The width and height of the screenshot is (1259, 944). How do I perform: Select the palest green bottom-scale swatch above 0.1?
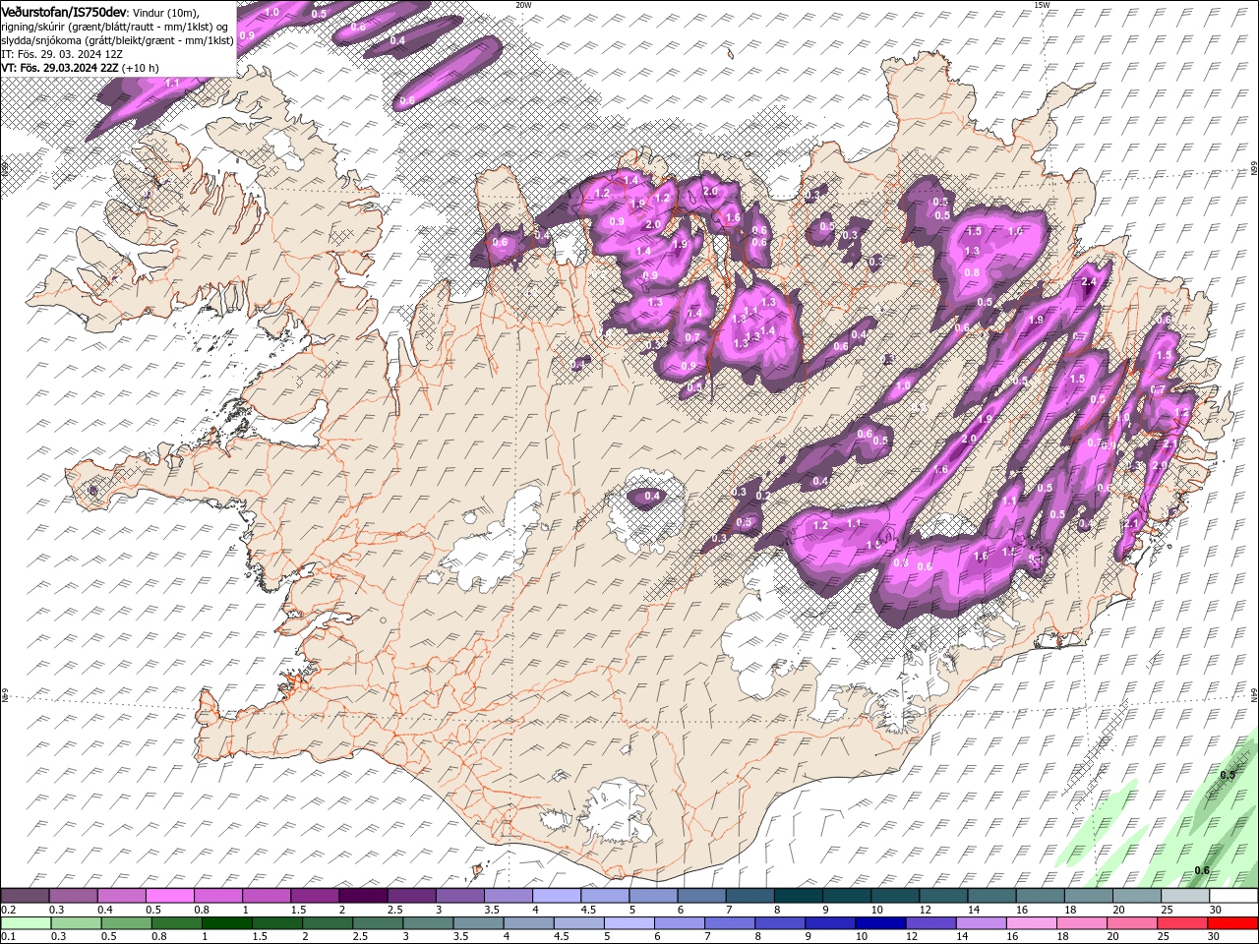[25, 923]
